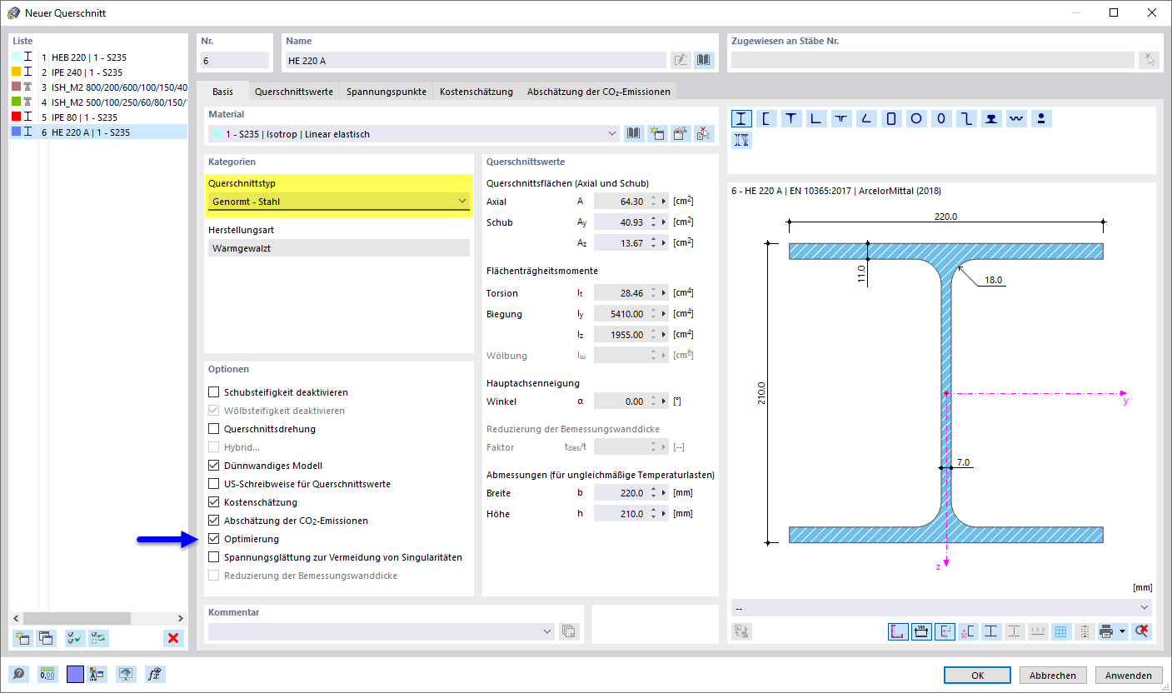Click the Abbrechen button

click(1054, 676)
